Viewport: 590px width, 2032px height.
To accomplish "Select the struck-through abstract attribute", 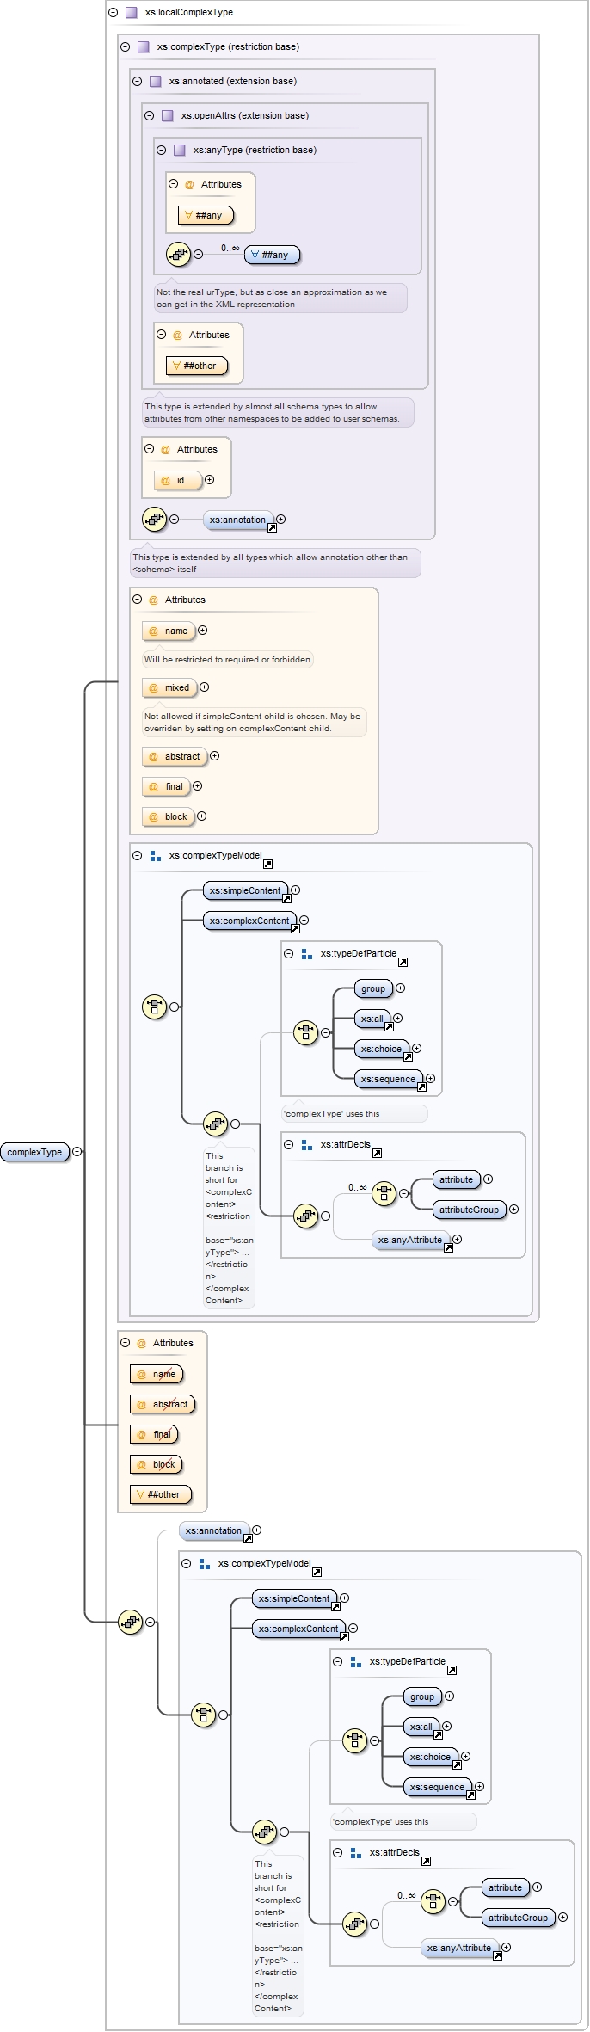I will [x=163, y=1405].
